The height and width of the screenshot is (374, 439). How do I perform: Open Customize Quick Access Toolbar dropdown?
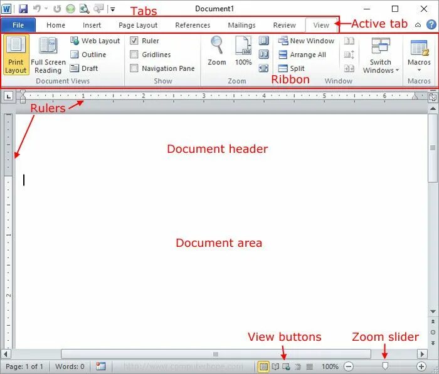[112, 9]
